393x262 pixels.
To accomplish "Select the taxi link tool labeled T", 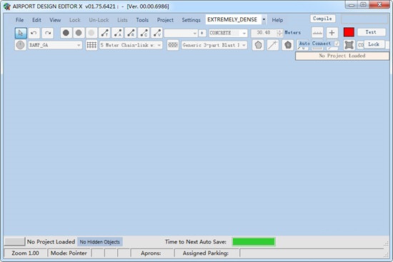I will point(104,33).
